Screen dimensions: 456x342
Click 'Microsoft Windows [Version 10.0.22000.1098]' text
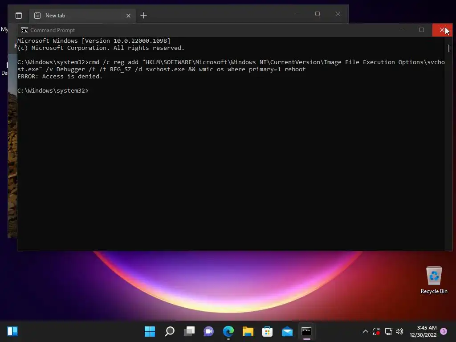[x=94, y=41]
